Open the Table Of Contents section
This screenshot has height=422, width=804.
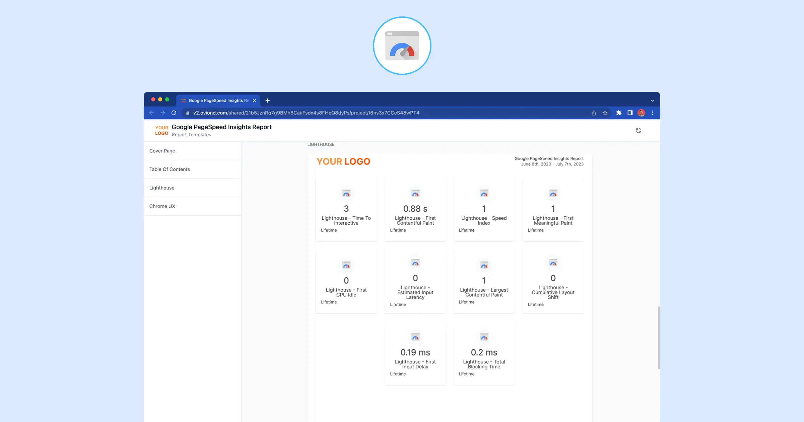(192, 169)
